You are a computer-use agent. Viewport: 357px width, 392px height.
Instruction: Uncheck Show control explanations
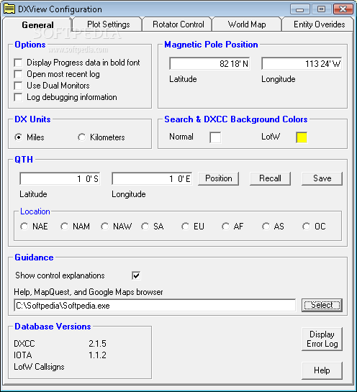136,275
